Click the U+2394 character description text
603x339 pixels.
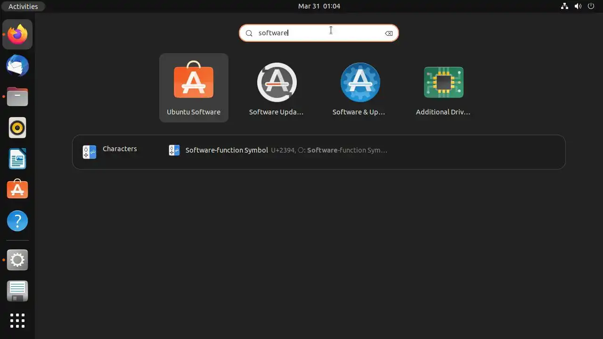point(329,150)
